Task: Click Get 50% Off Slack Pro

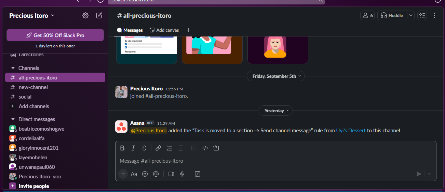Action: click(55, 35)
